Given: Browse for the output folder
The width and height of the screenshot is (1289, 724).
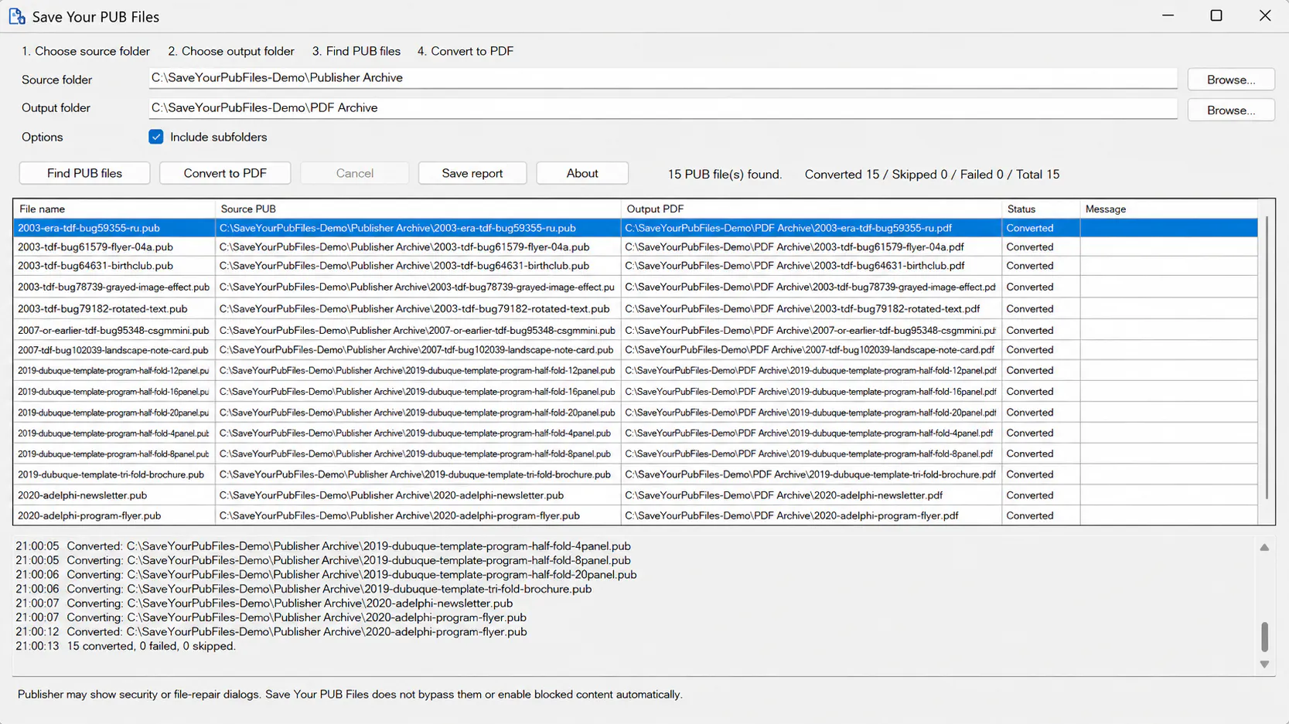Looking at the screenshot, I should point(1231,110).
